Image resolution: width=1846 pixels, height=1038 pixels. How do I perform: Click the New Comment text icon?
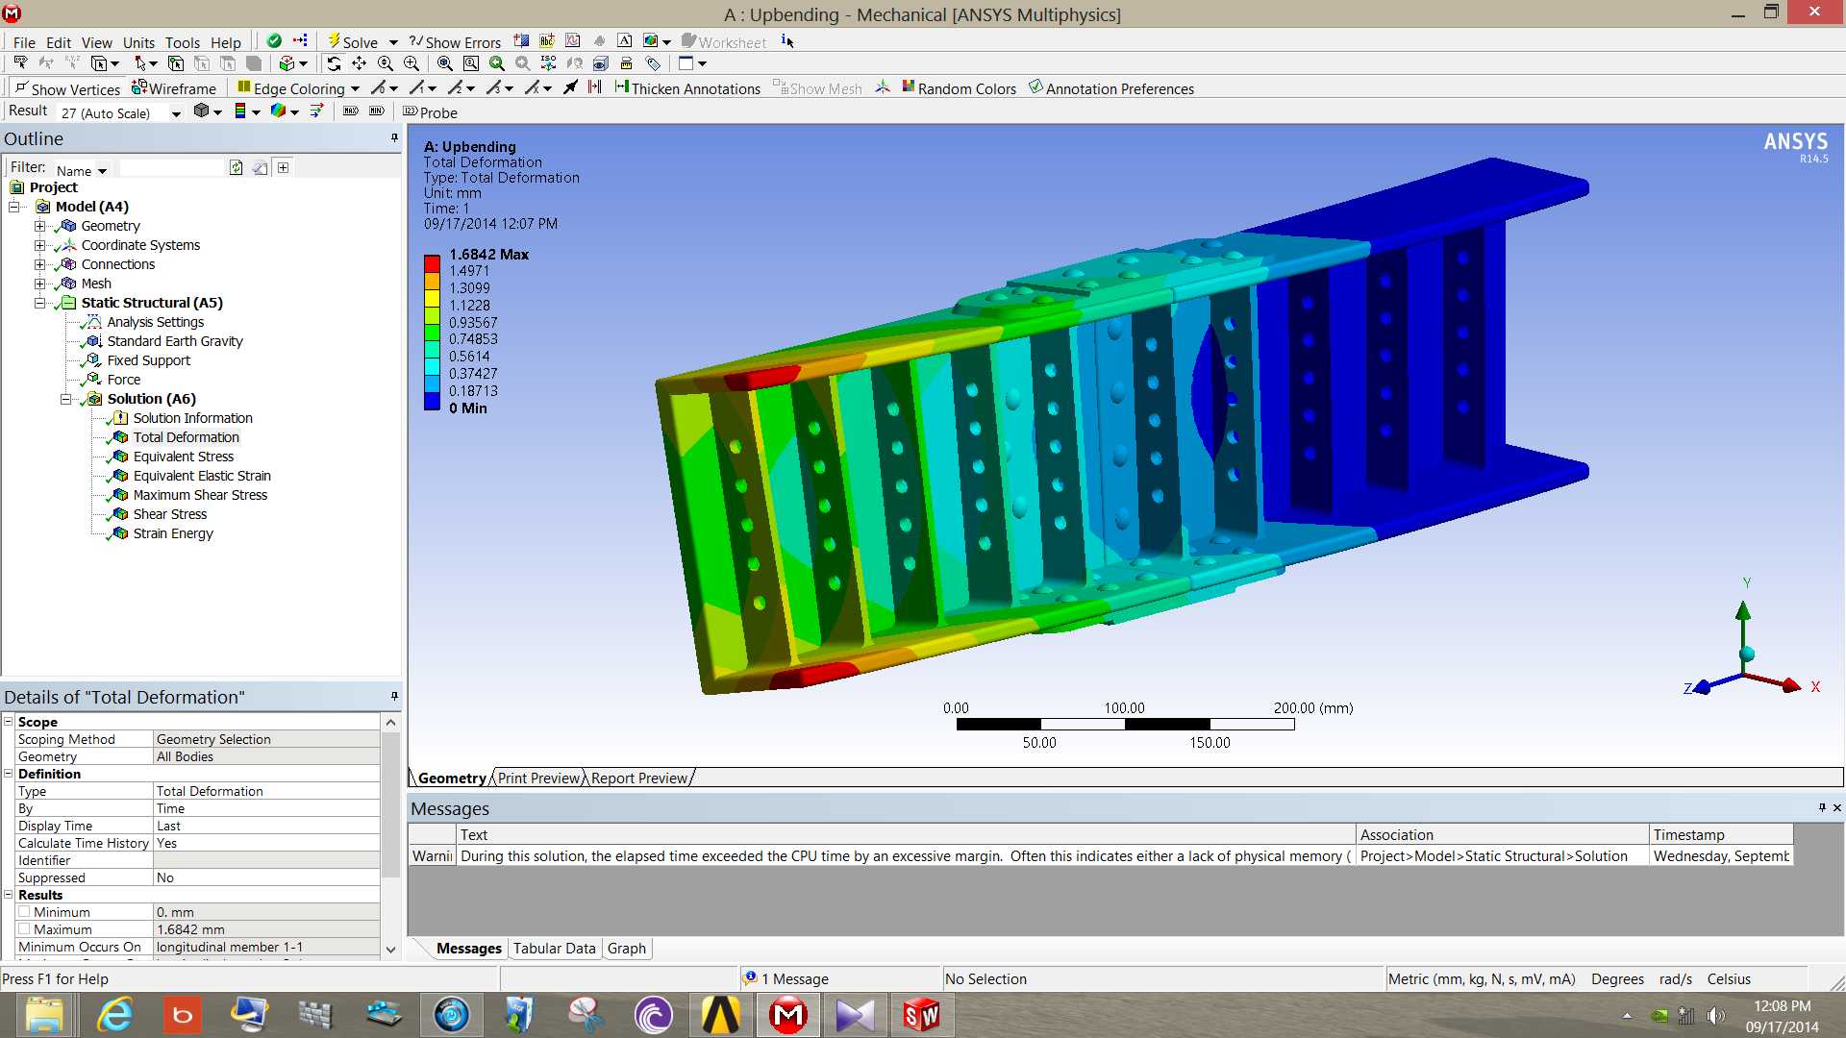625,40
